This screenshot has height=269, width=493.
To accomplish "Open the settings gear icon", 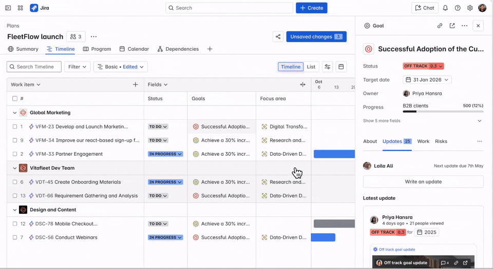I will coord(470,8).
